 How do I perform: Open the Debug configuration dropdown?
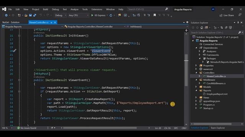[60, 15]
